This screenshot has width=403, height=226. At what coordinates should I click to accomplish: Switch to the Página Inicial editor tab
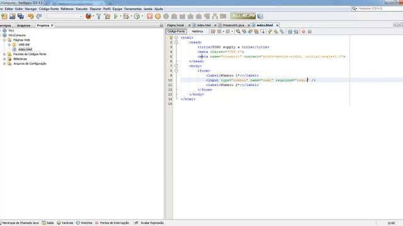coord(176,25)
